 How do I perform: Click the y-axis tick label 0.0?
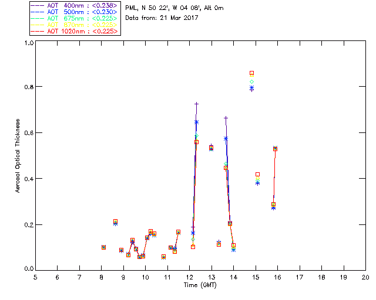(29, 269)
